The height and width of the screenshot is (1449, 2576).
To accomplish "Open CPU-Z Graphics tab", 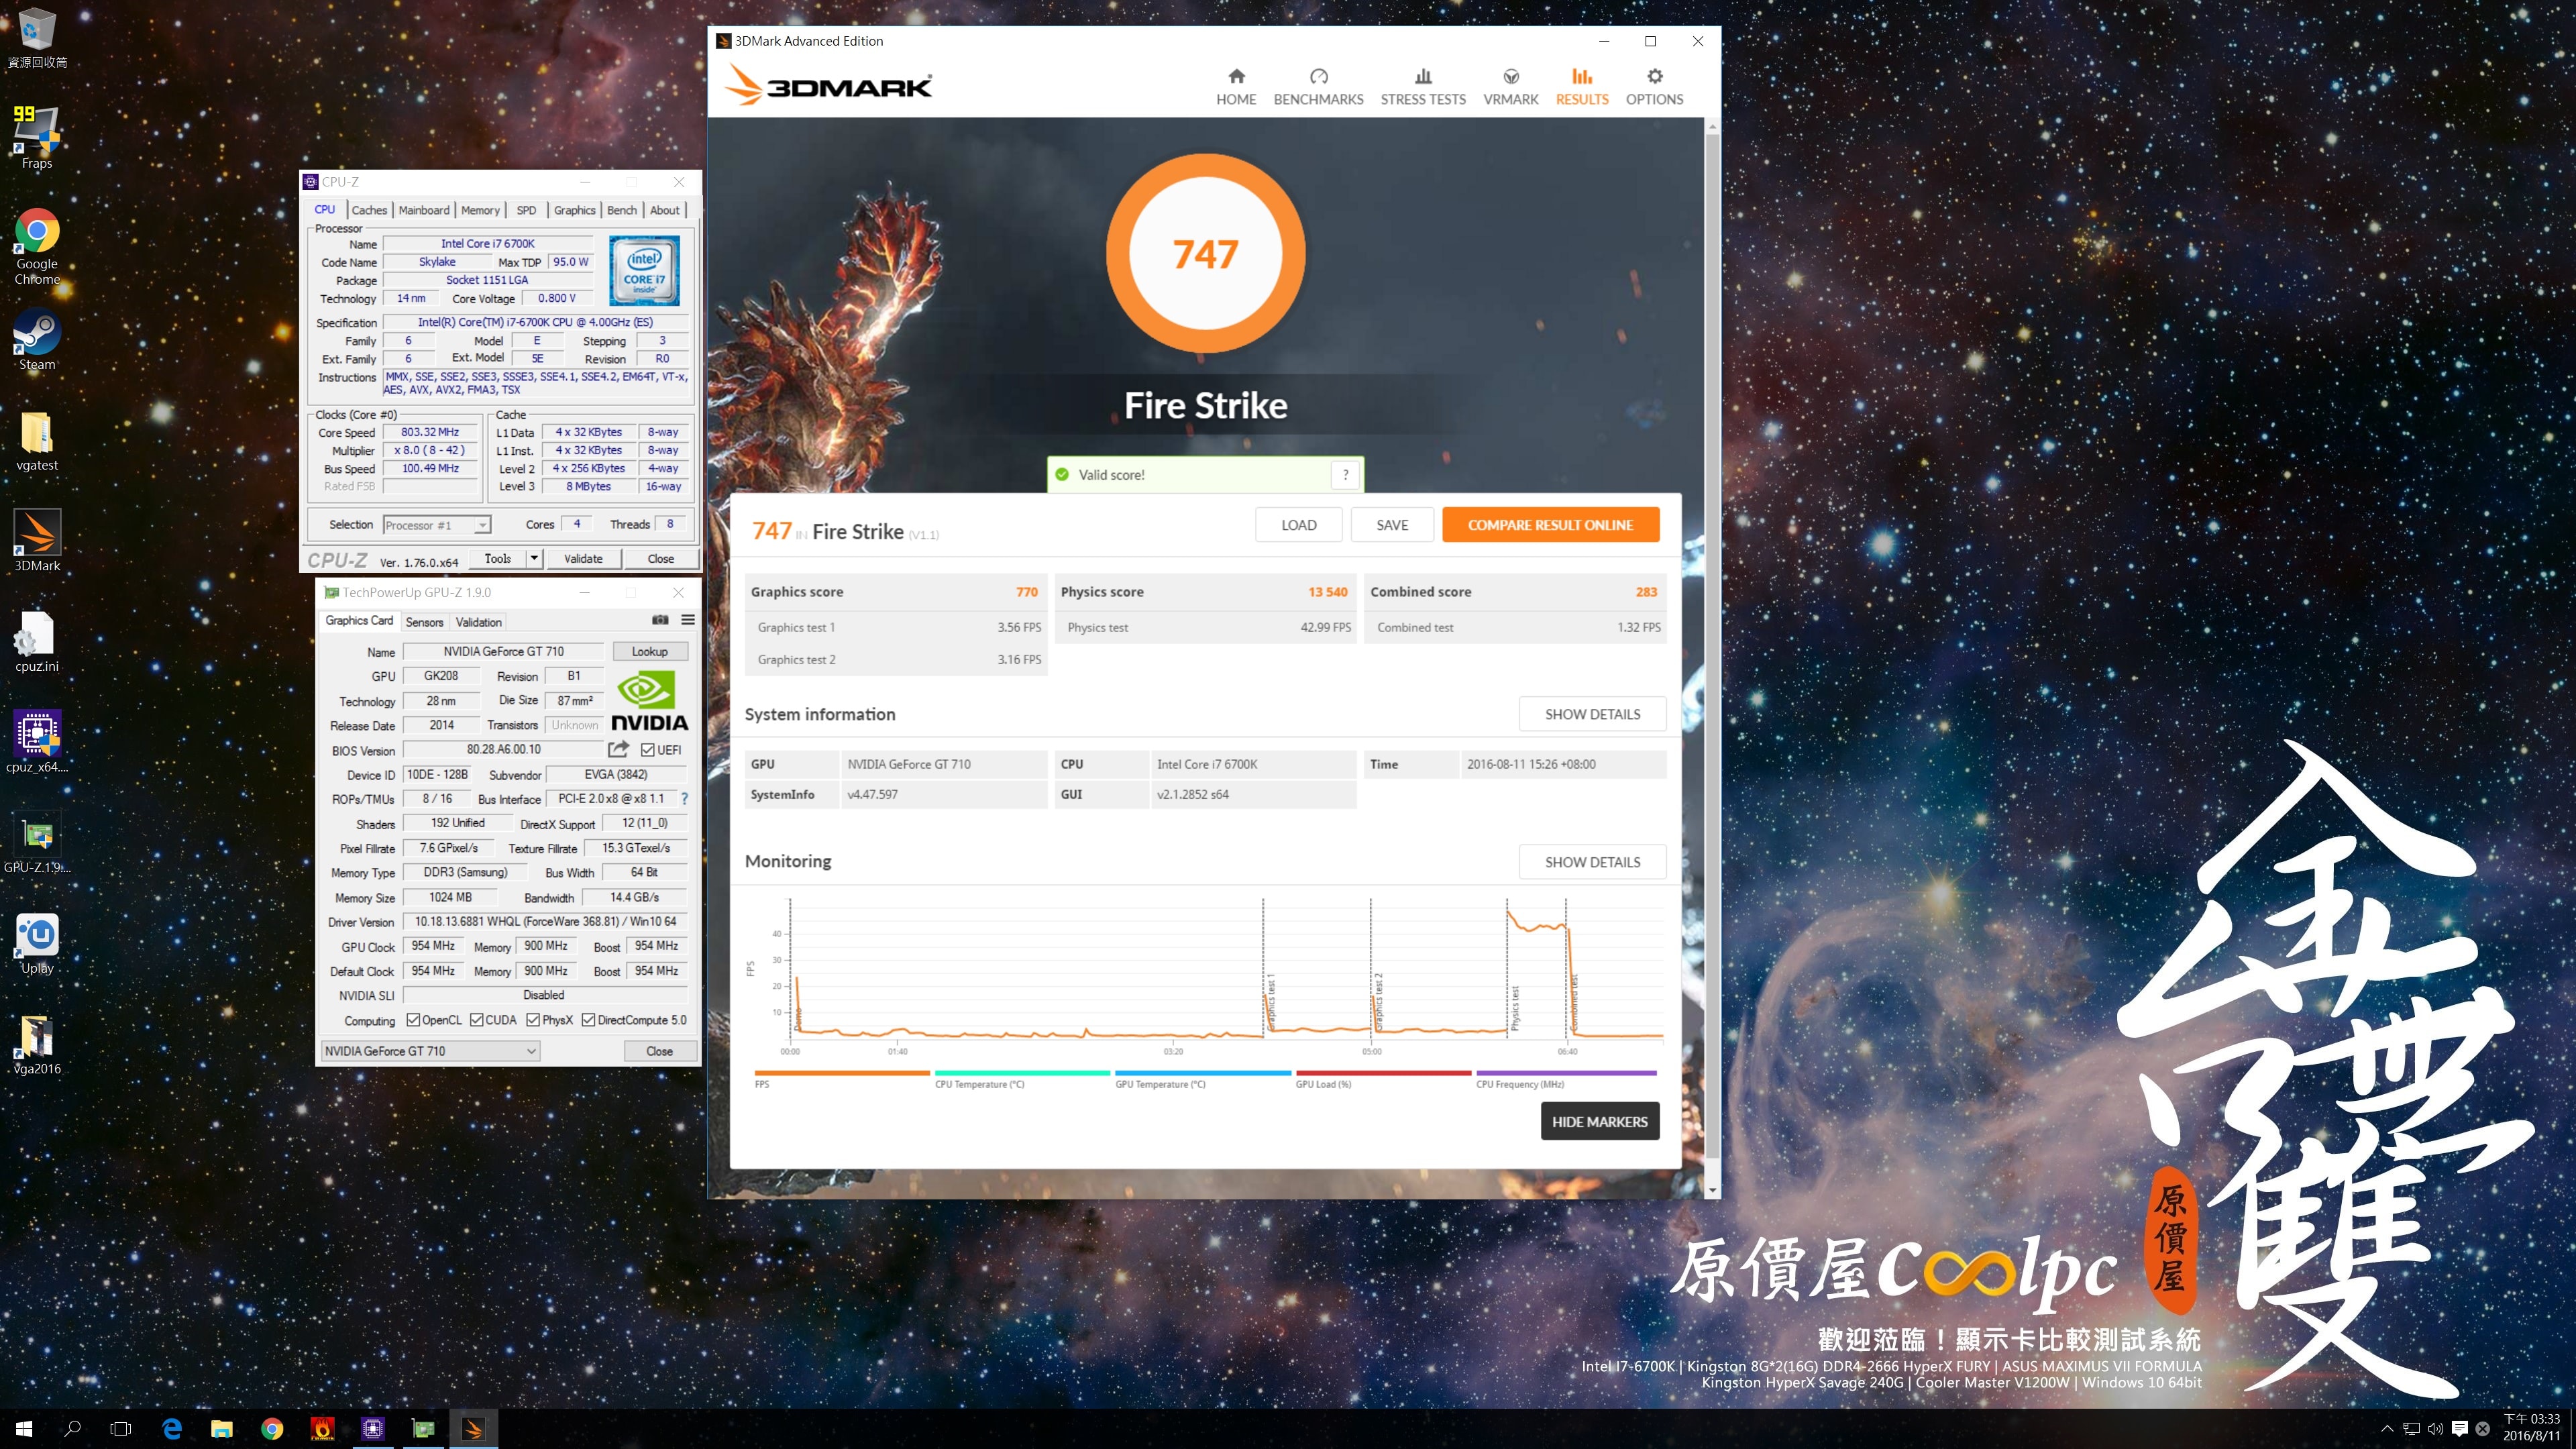I will [574, 210].
